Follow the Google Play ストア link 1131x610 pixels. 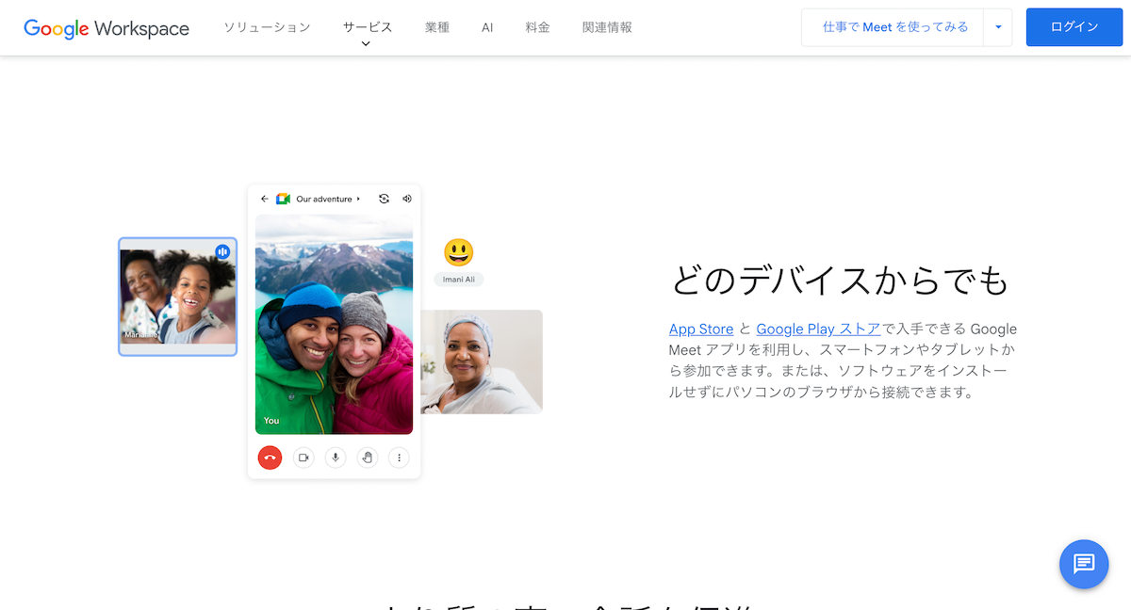tap(818, 329)
